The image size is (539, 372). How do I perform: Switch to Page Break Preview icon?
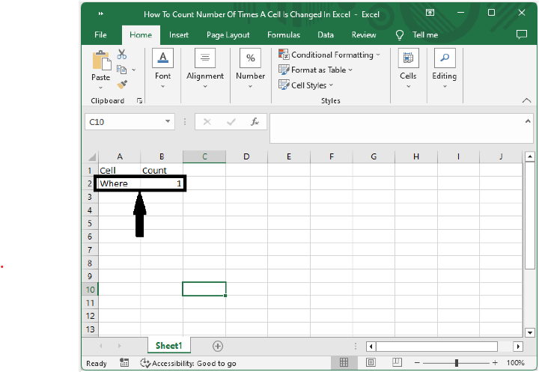coord(397,362)
